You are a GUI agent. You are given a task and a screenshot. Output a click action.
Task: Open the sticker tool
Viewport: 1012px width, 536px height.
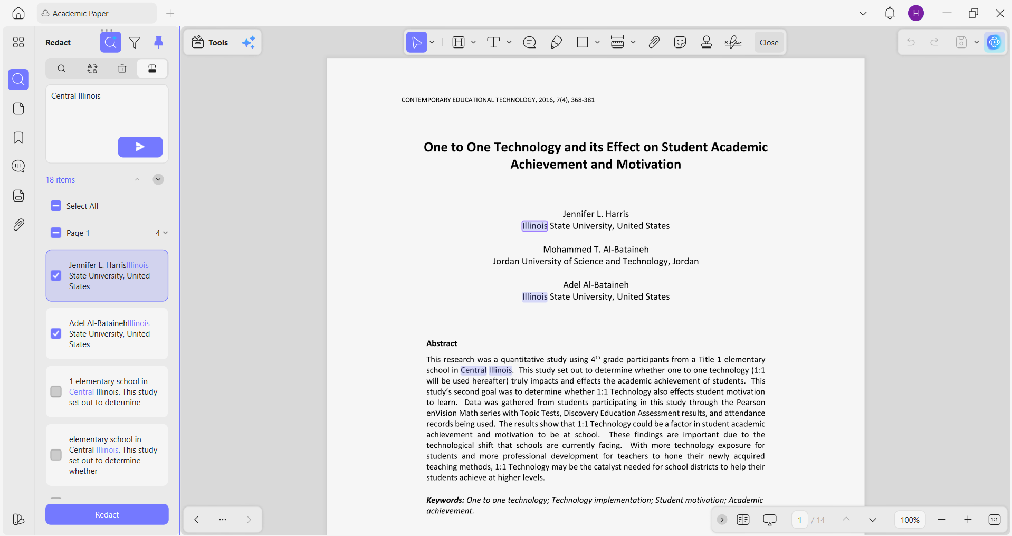click(x=680, y=42)
